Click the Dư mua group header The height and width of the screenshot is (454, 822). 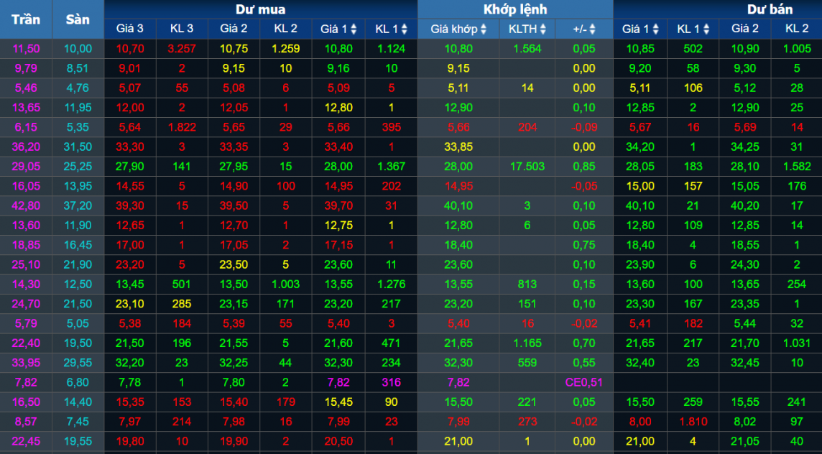pos(260,9)
